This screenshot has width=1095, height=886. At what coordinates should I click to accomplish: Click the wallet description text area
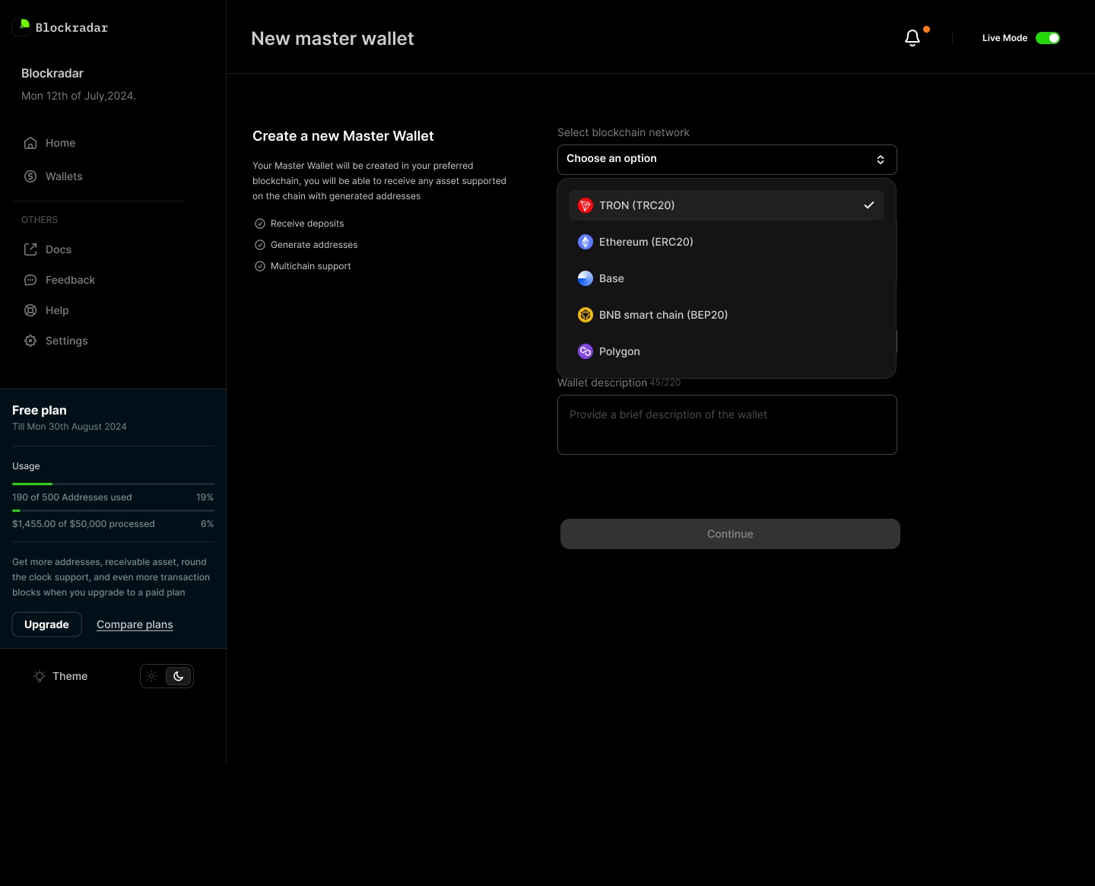coord(727,424)
